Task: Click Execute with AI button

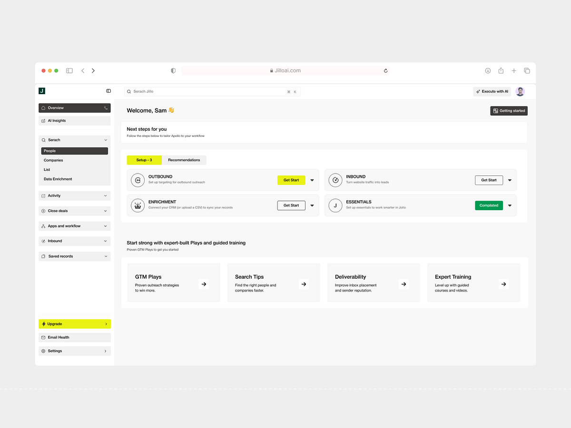Action: click(x=492, y=91)
